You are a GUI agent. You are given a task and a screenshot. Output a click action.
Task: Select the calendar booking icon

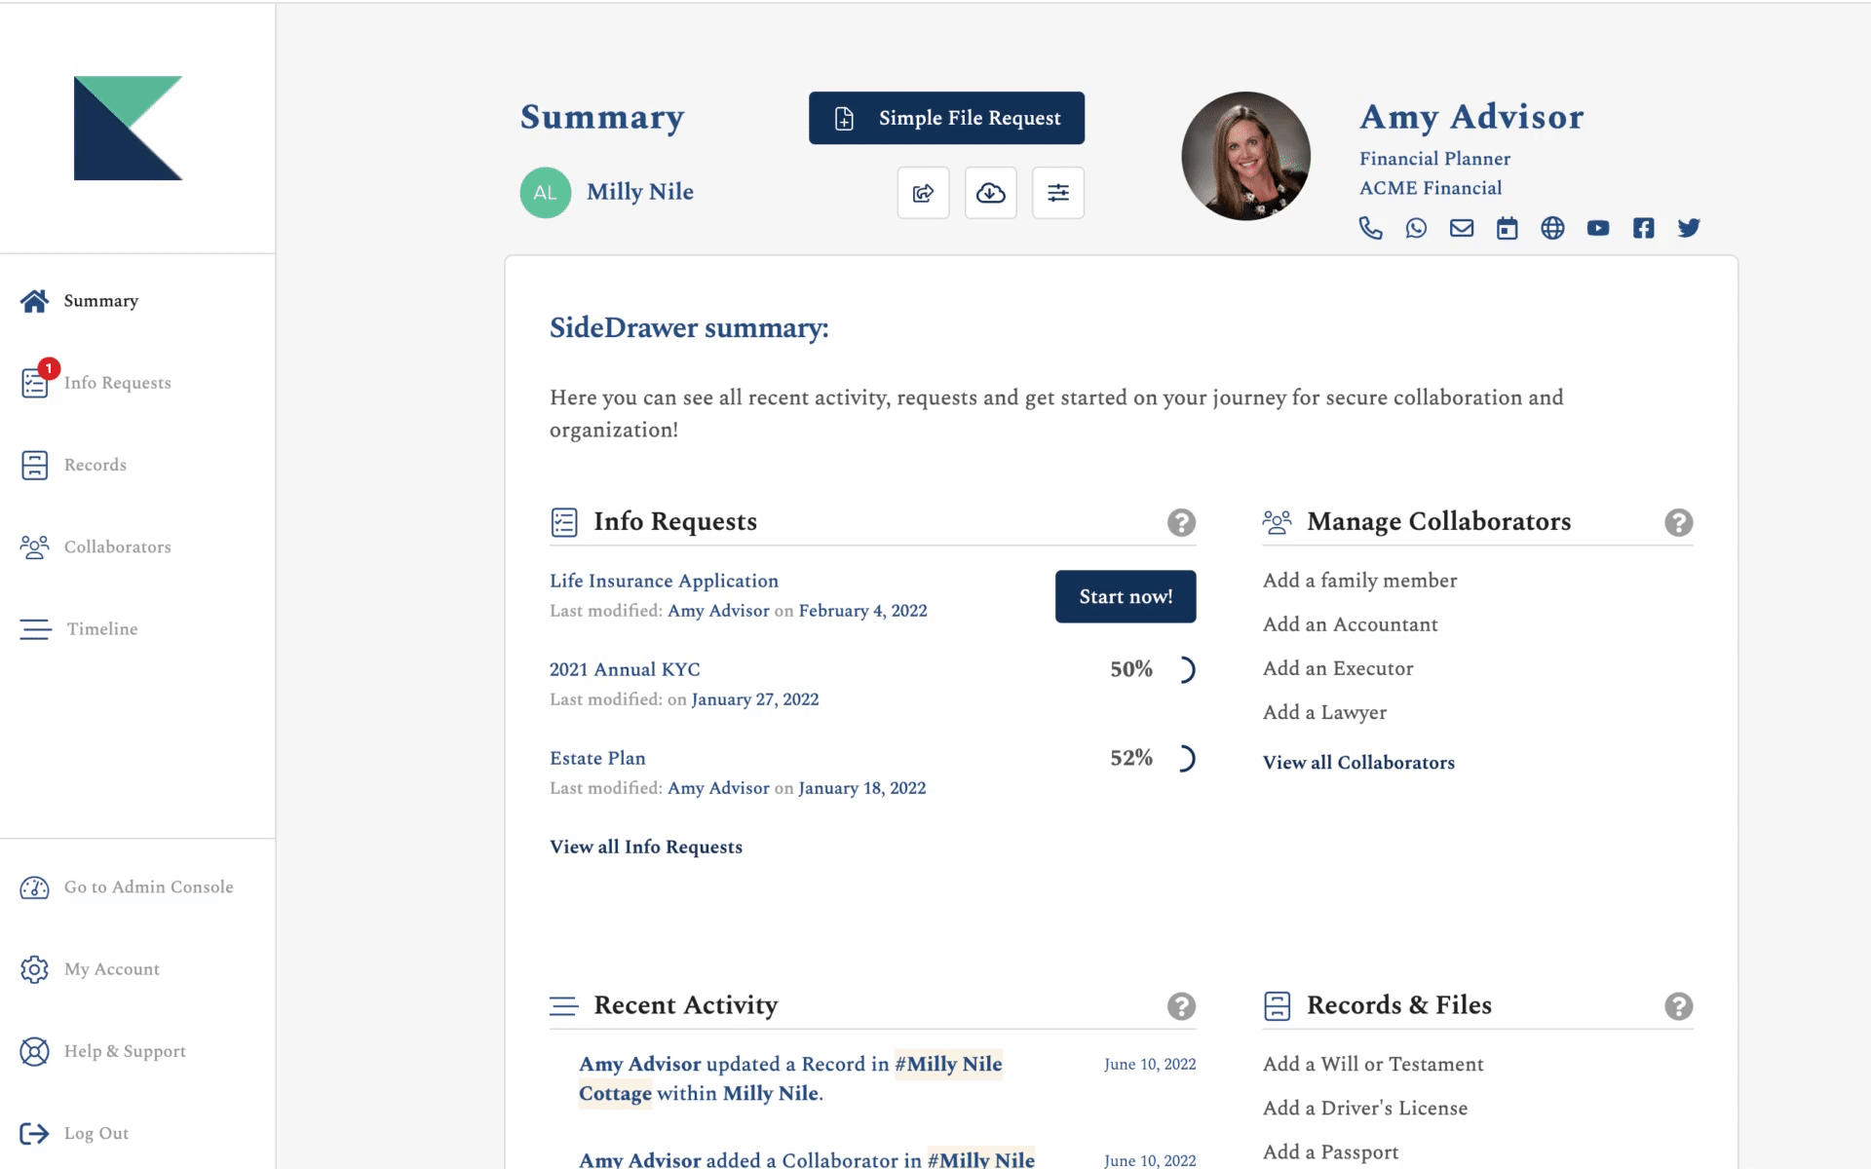1508,228
